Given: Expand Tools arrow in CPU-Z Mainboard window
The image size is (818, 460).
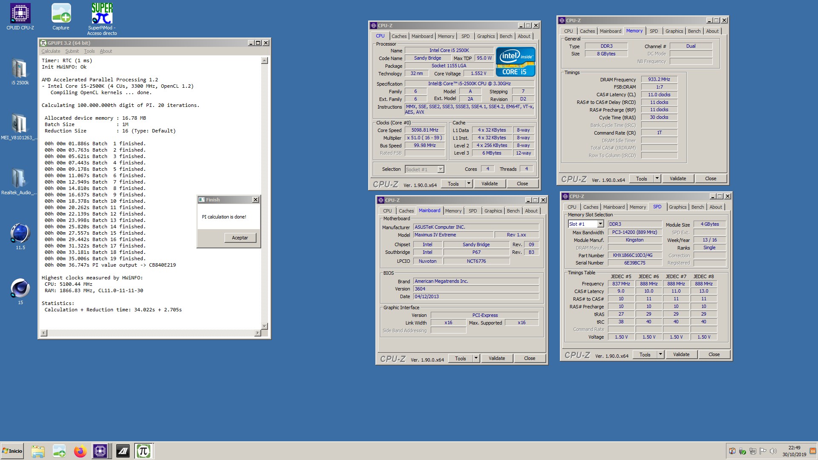Looking at the screenshot, I should point(476,358).
